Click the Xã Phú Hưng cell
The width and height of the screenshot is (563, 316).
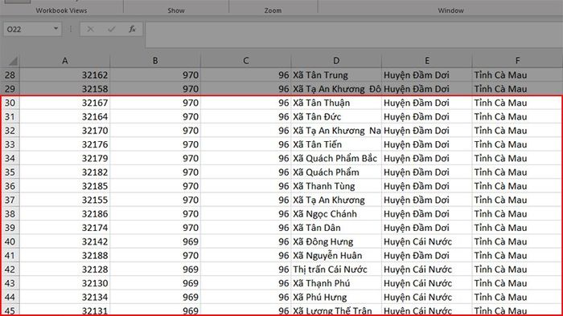[x=336, y=297]
